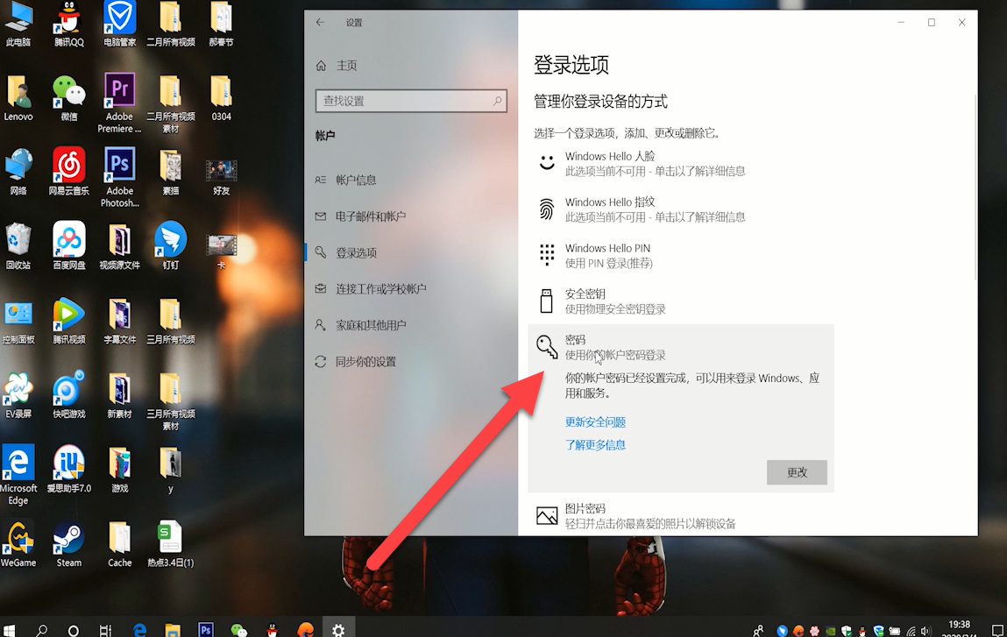Open Microsoft Edge from the taskbar

[139, 629]
